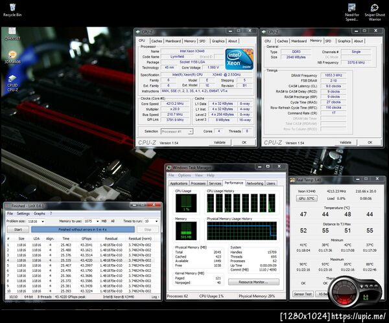Click the Intel Xeon inside logo

pyautogui.click(x=239, y=59)
